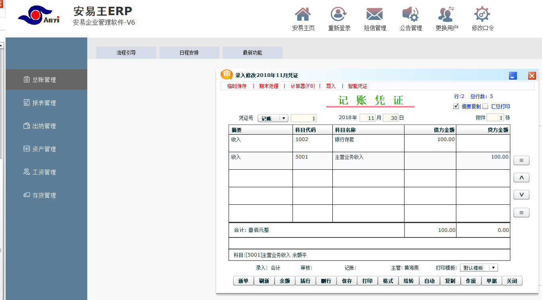Image resolution: width=542 pixels, height=300 pixels.
Task: Click the 余额 button
Action: tap(285, 281)
